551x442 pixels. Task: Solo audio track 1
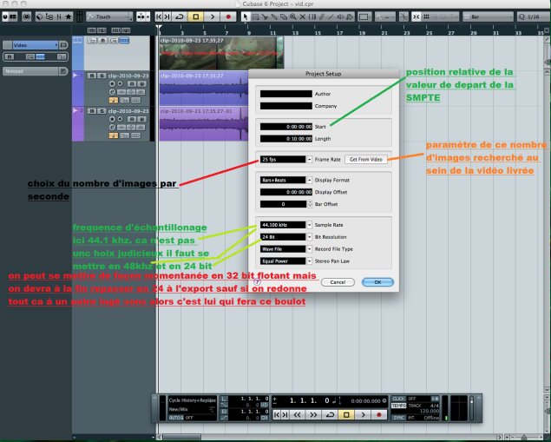point(102,76)
